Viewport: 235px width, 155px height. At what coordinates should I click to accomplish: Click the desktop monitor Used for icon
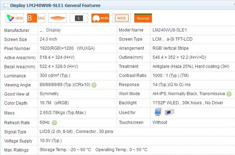(x=158, y=112)
